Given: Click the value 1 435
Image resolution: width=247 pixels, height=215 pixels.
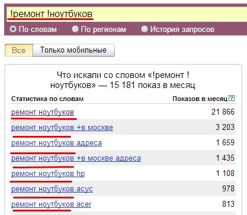Looking at the screenshot, I should click(225, 158).
